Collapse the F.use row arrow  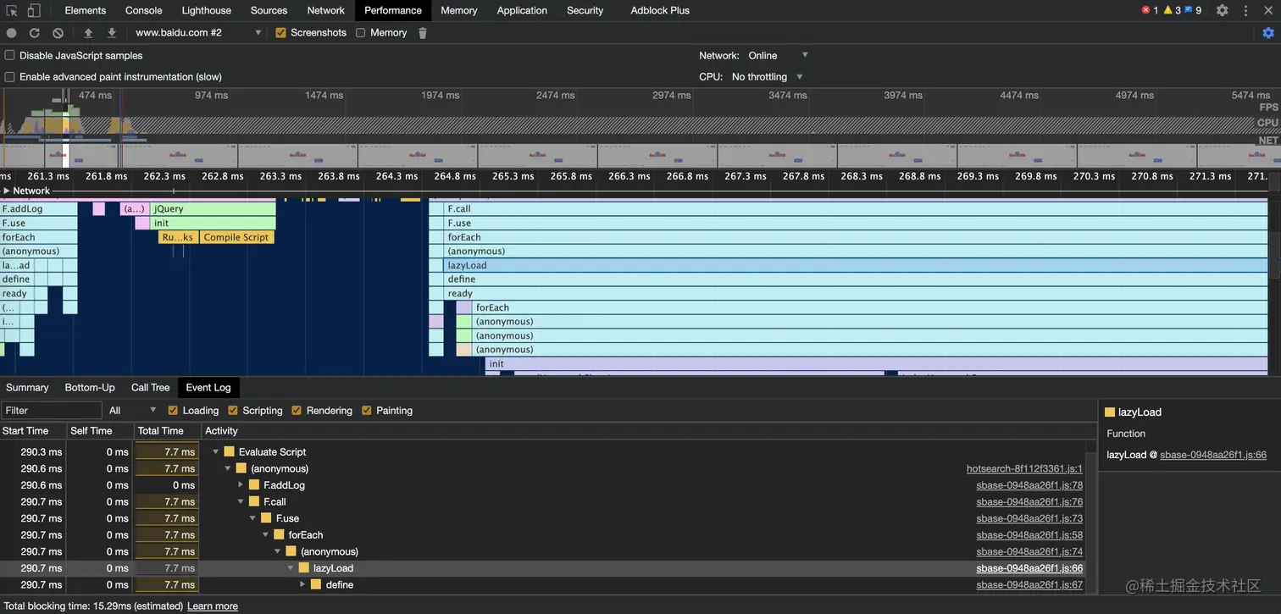252,518
